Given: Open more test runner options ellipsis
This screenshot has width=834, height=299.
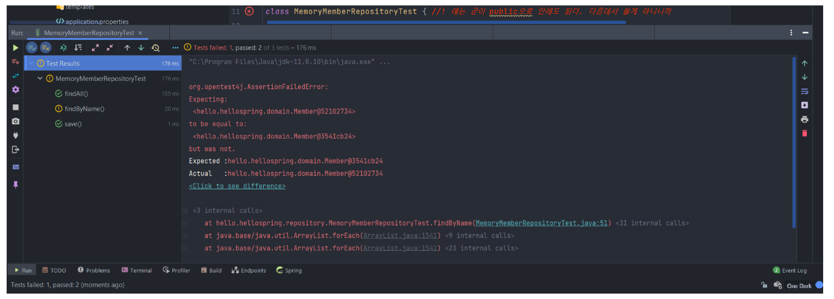Looking at the screenshot, I should (175, 48).
